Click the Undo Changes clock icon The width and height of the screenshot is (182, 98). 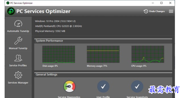click(x=146, y=11)
